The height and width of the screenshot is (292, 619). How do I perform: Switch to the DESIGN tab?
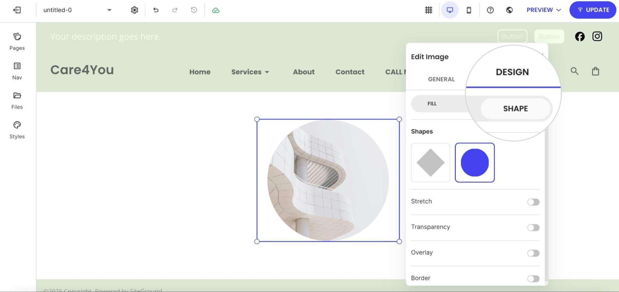[512, 72]
